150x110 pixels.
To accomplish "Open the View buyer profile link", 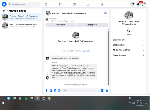I will coord(84,51).
